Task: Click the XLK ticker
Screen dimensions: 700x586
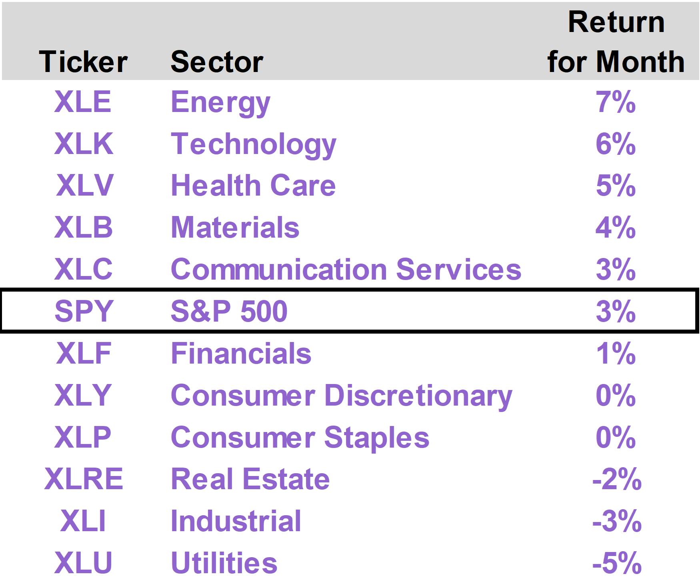Action: click(x=84, y=144)
